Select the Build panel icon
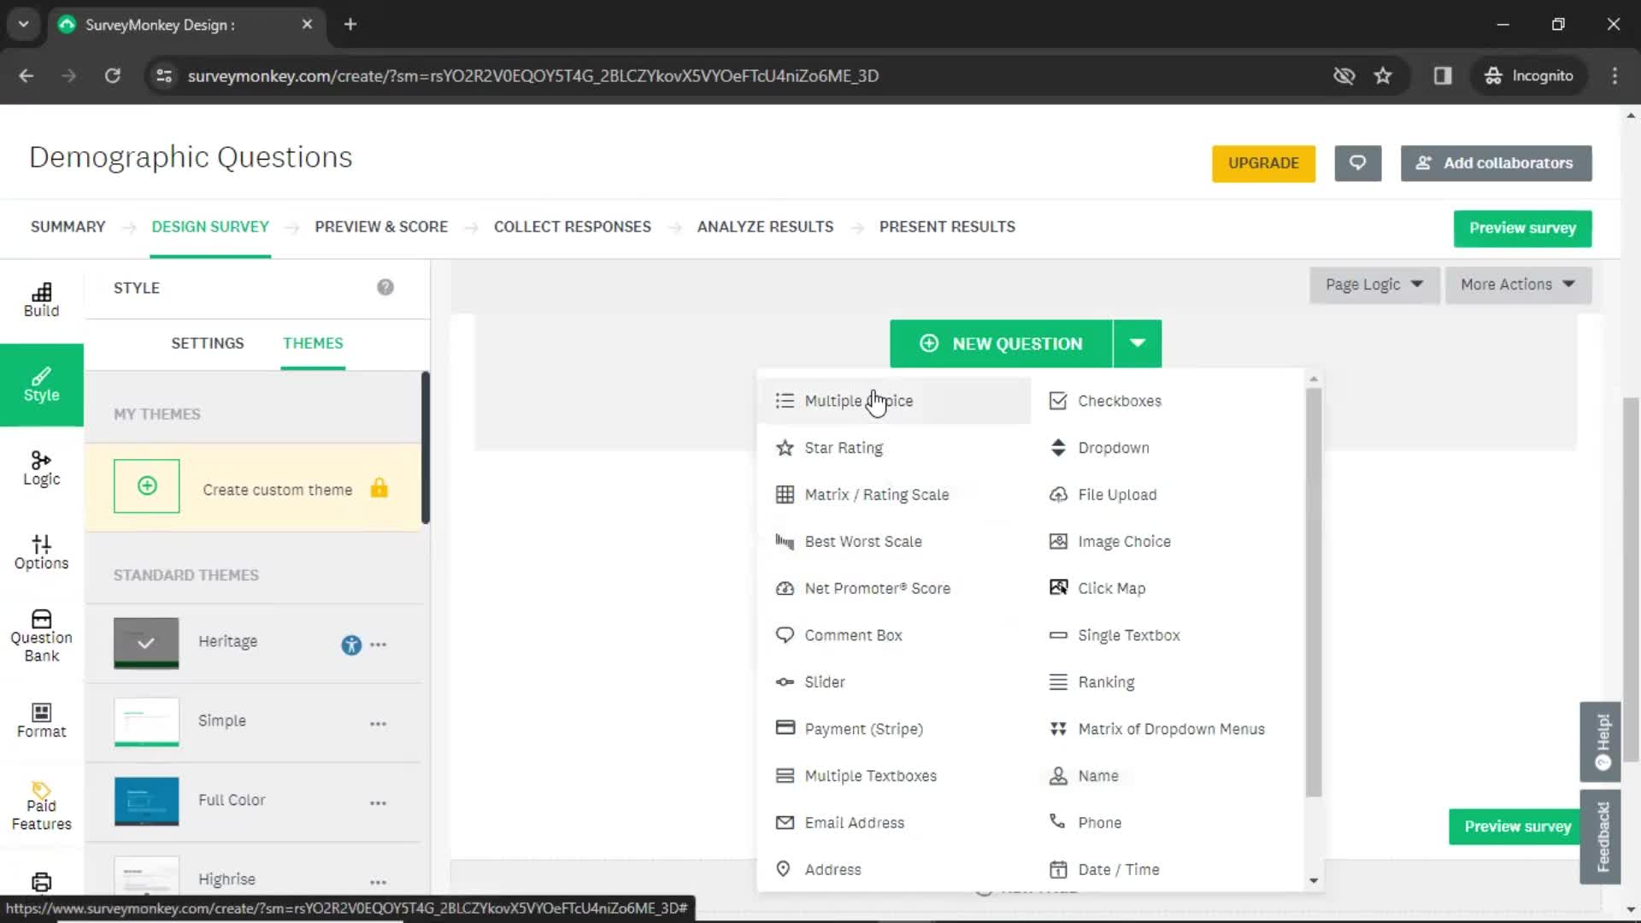Viewport: 1641px width, 923px height. 42,298
